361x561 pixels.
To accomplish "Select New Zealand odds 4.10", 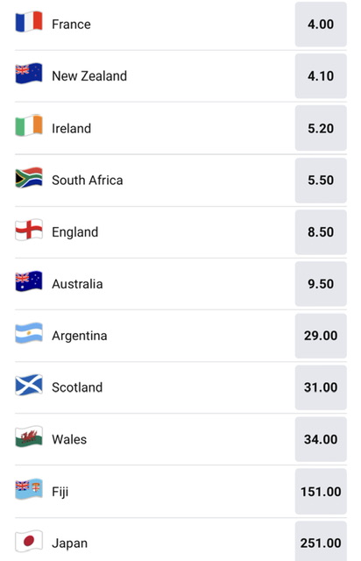I will pyautogui.click(x=321, y=76).
